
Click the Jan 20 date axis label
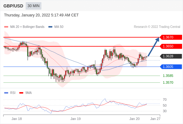(134, 119)
